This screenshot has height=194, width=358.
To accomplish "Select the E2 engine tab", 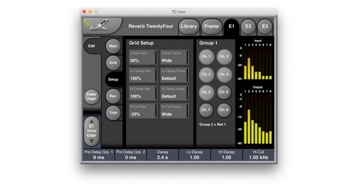I will point(248,26).
